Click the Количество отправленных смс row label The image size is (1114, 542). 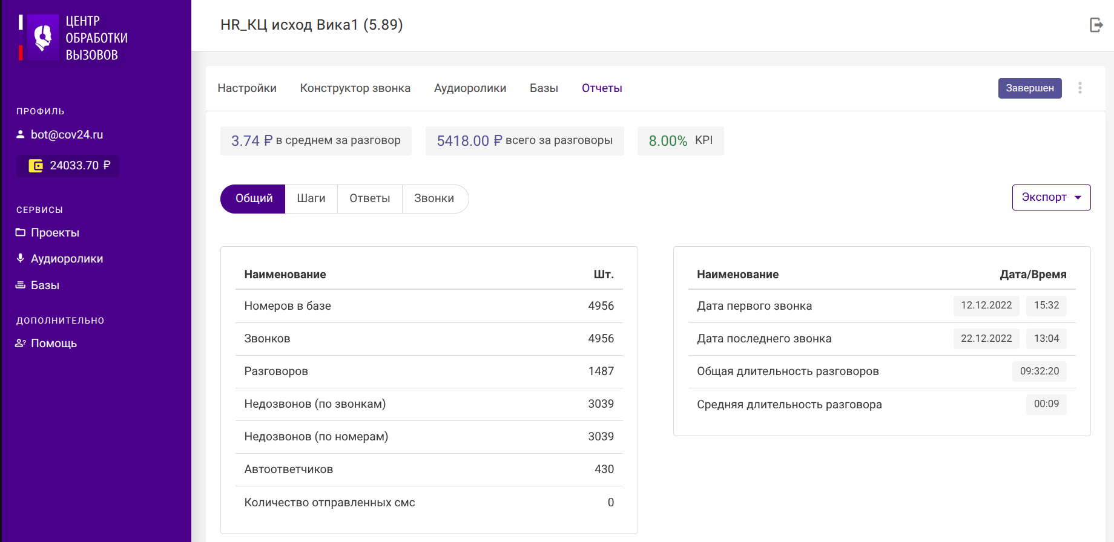click(330, 503)
